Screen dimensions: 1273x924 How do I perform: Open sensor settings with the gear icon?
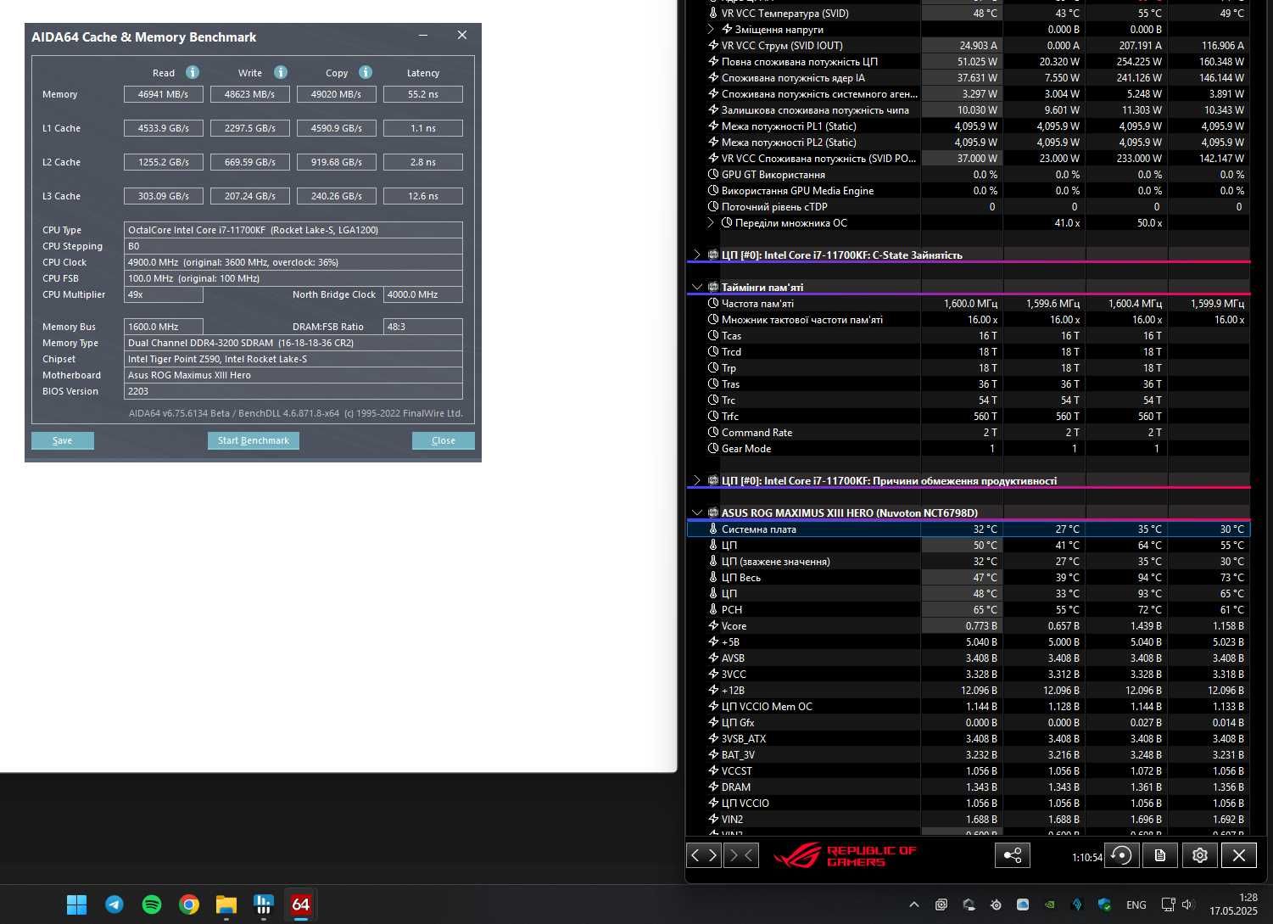(1199, 855)
